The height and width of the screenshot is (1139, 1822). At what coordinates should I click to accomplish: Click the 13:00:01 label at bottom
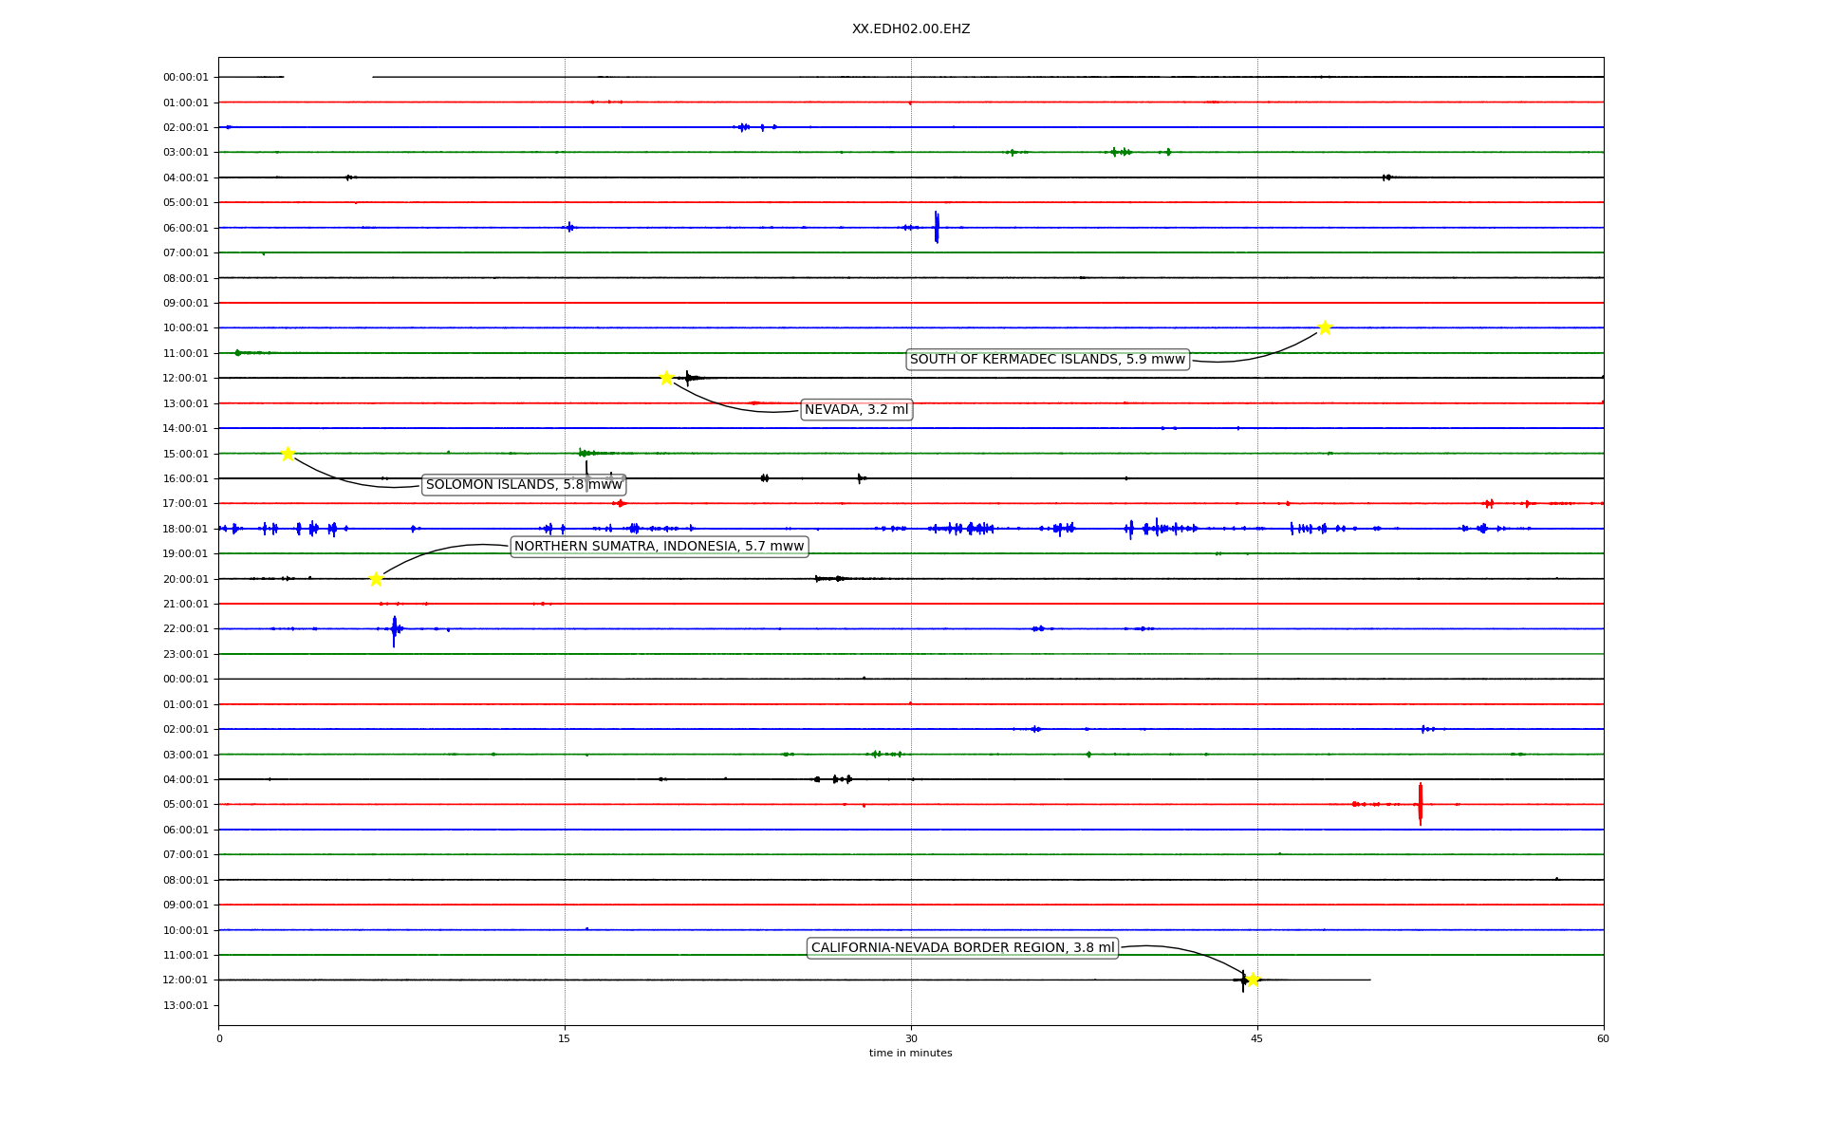coord(185,1005)
